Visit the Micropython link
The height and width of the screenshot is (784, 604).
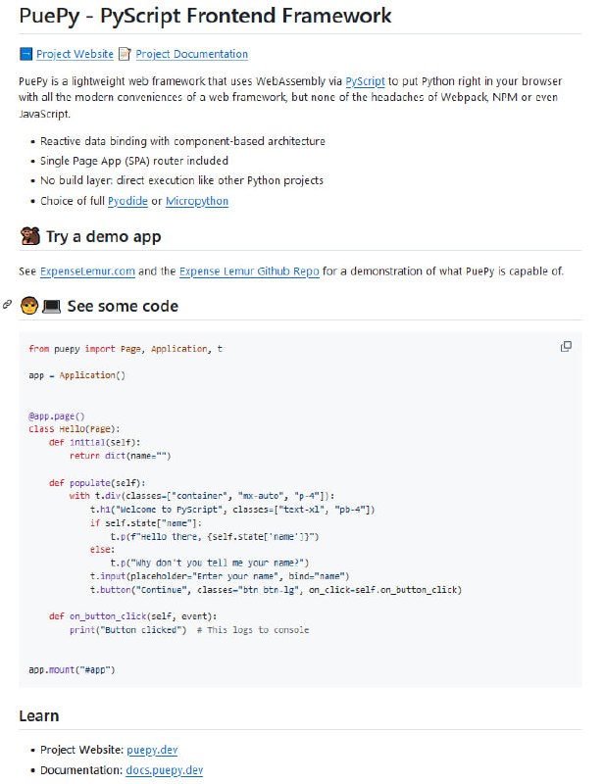pyautogui.click(x=197, y=201)
